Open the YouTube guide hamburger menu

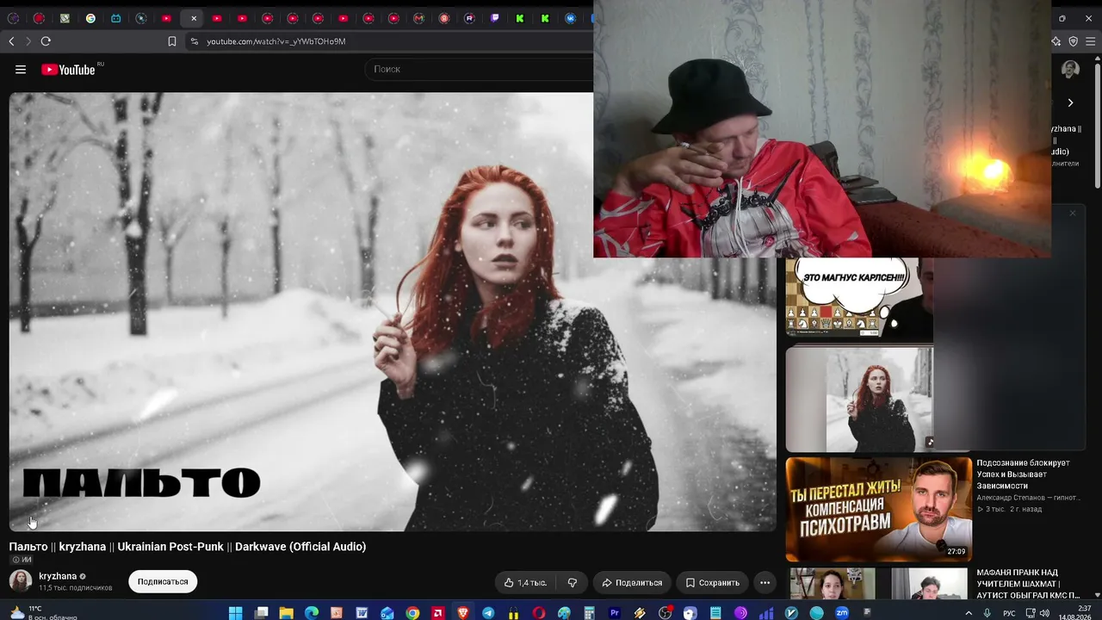pos(21,70)
